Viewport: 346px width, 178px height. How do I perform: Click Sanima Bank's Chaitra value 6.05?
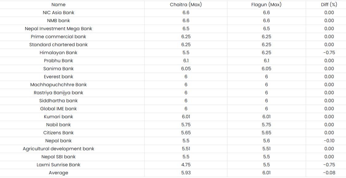pos(186,69)
